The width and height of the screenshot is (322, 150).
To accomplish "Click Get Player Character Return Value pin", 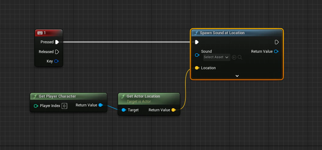I will pos(101,105).
